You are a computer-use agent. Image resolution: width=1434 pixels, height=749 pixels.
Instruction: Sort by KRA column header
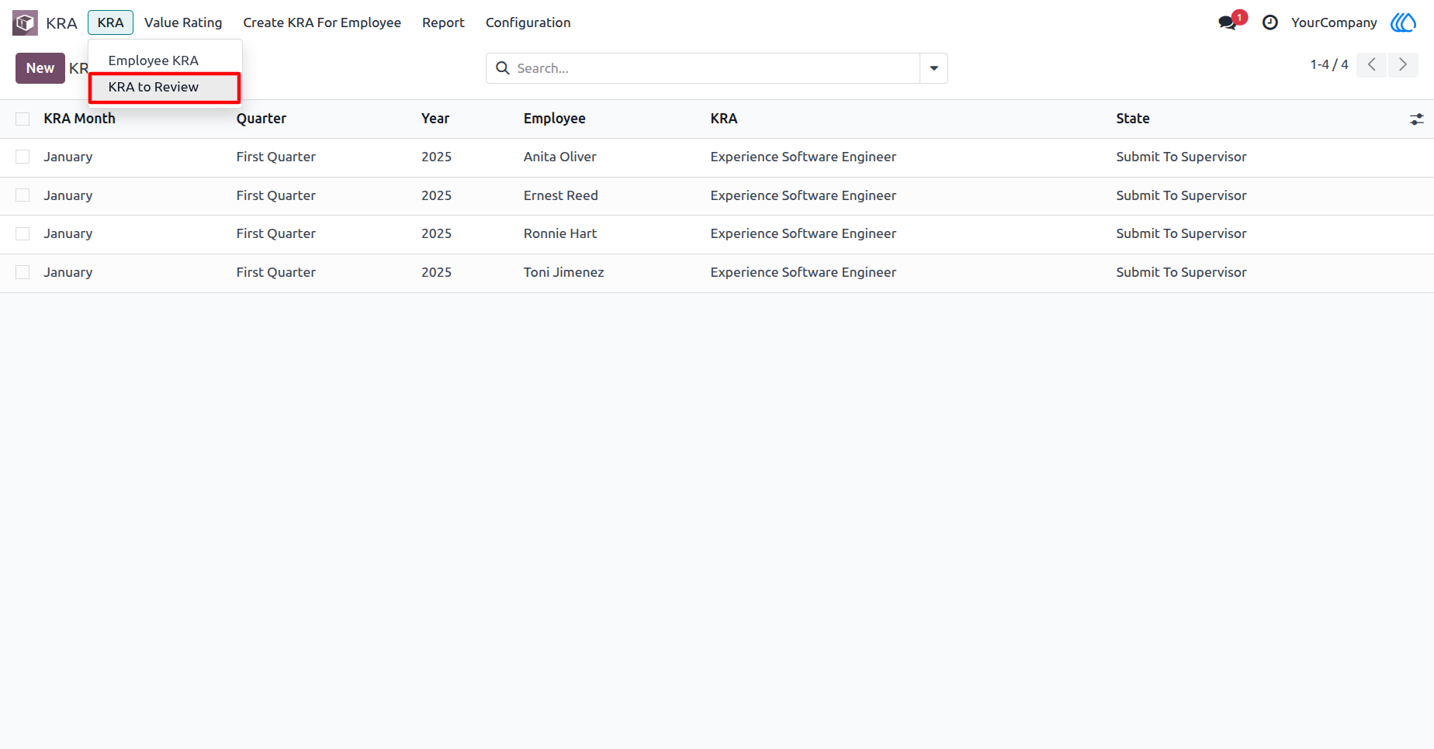724,119
